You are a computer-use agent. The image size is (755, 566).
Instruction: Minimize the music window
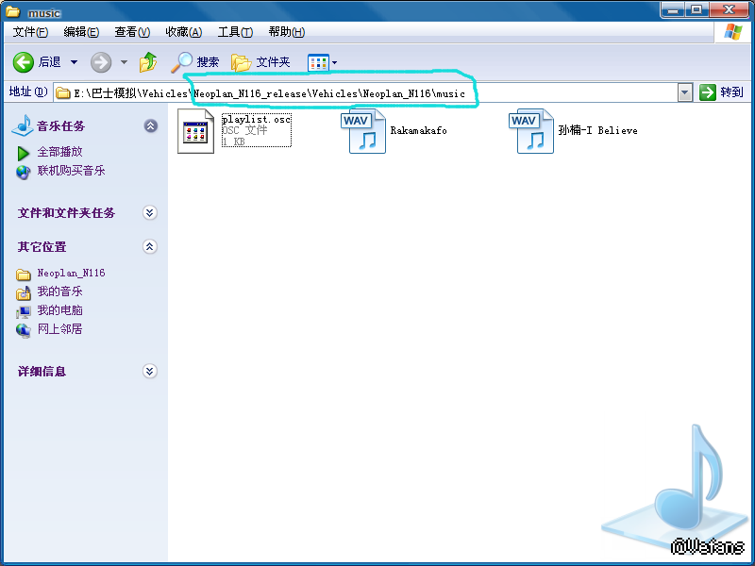point(673,10)
